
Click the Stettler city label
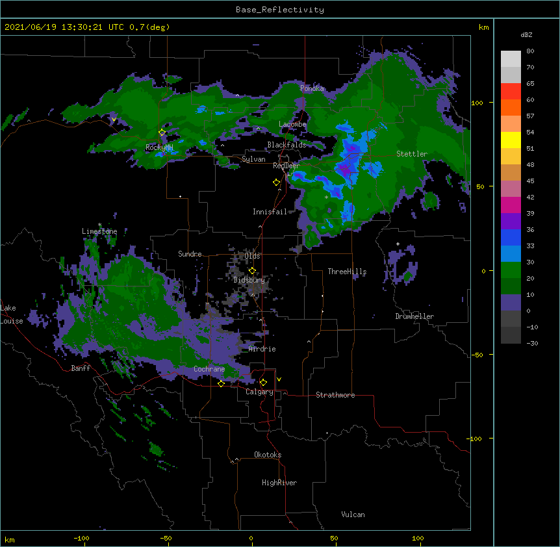click(x=412, y=154)
